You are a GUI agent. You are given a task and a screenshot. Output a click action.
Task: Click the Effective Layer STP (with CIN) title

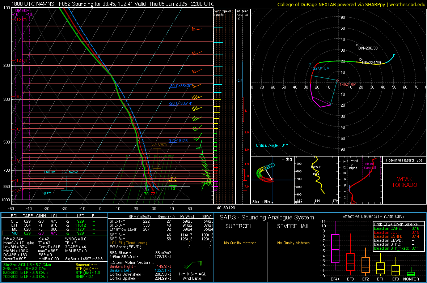[x=373, y=216]
